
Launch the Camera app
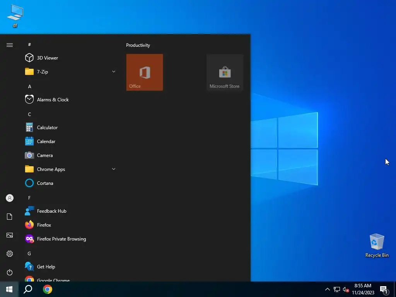[70, 155]
